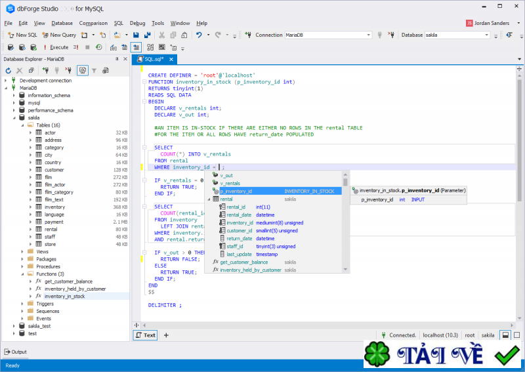Click the Stop execution square icon
525x372 pixels.
(87, 47)
